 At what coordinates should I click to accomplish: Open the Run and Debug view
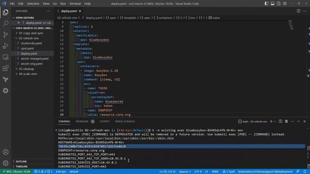pyautogui.click(x=5, y=46)
